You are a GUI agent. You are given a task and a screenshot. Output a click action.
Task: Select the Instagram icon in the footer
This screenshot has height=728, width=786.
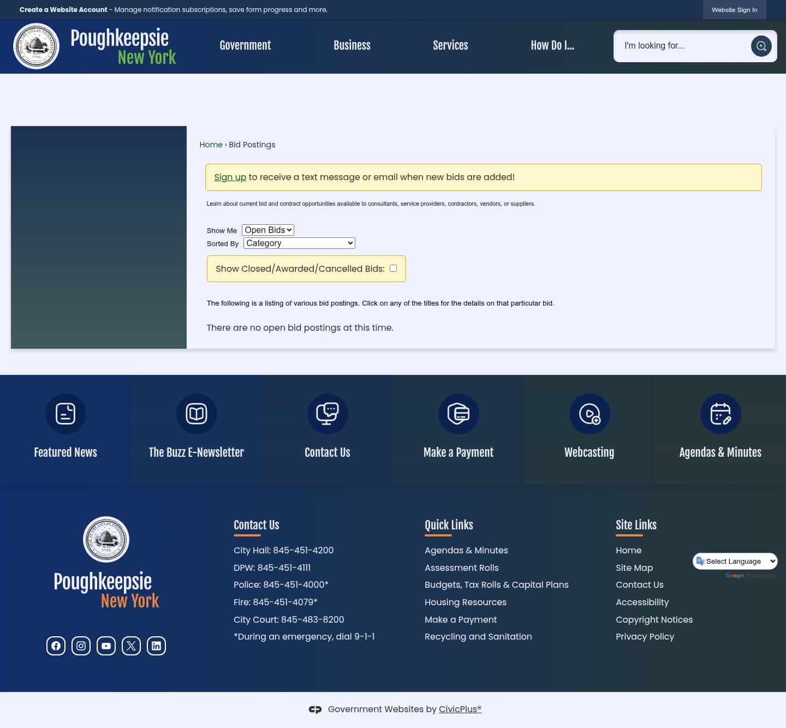pyautogui.click(x=81, y=646)
